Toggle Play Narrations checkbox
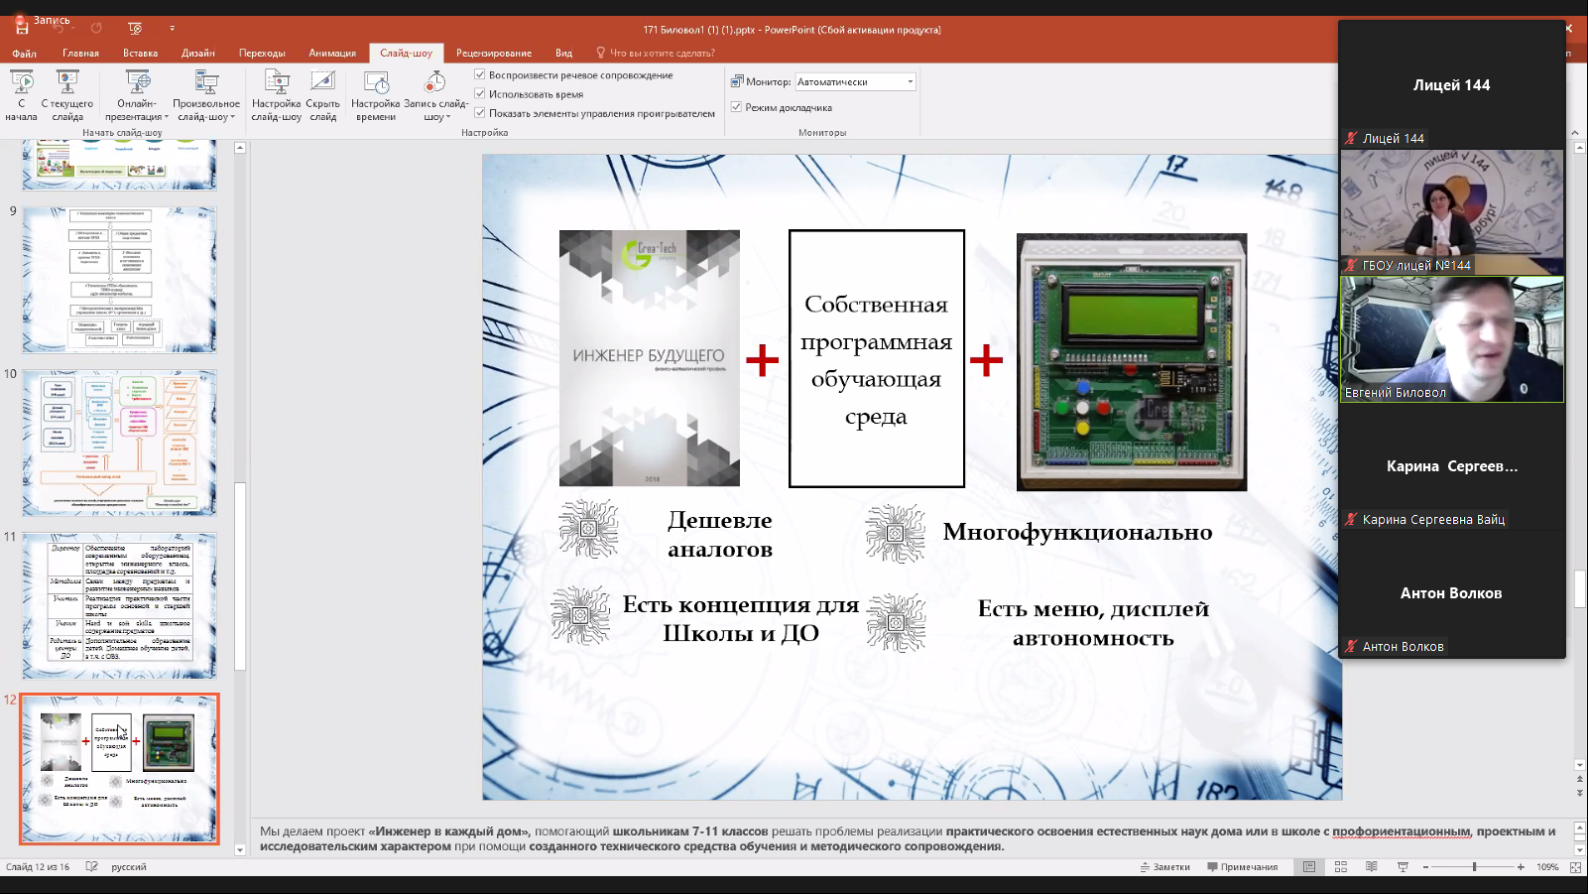 pos(480,74)
